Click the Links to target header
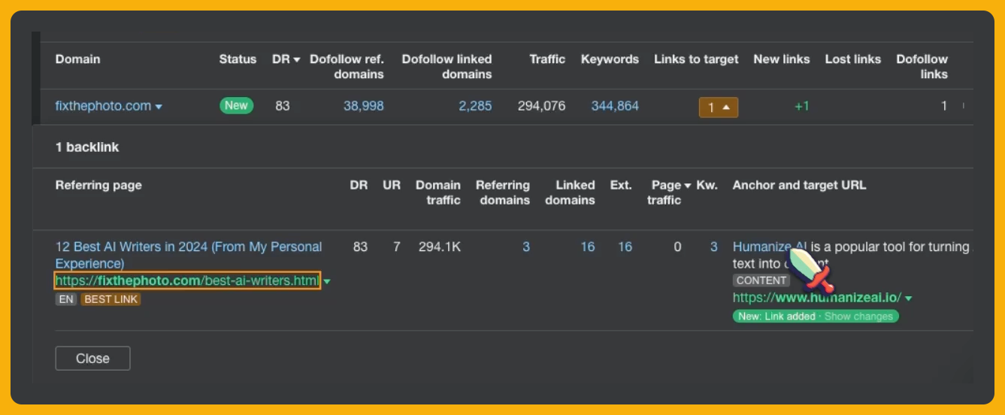Viewport: 1005px width, 415px height. click(x=696, y=59)
